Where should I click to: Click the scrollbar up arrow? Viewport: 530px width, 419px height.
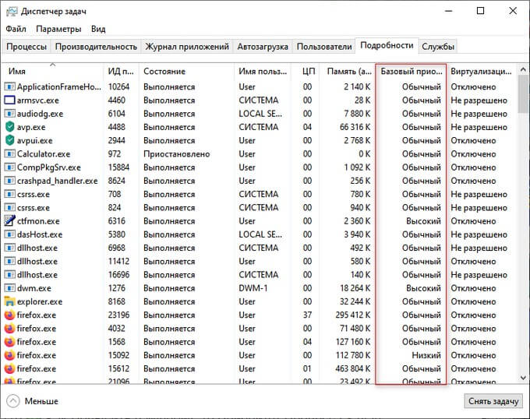pos(523,70)
